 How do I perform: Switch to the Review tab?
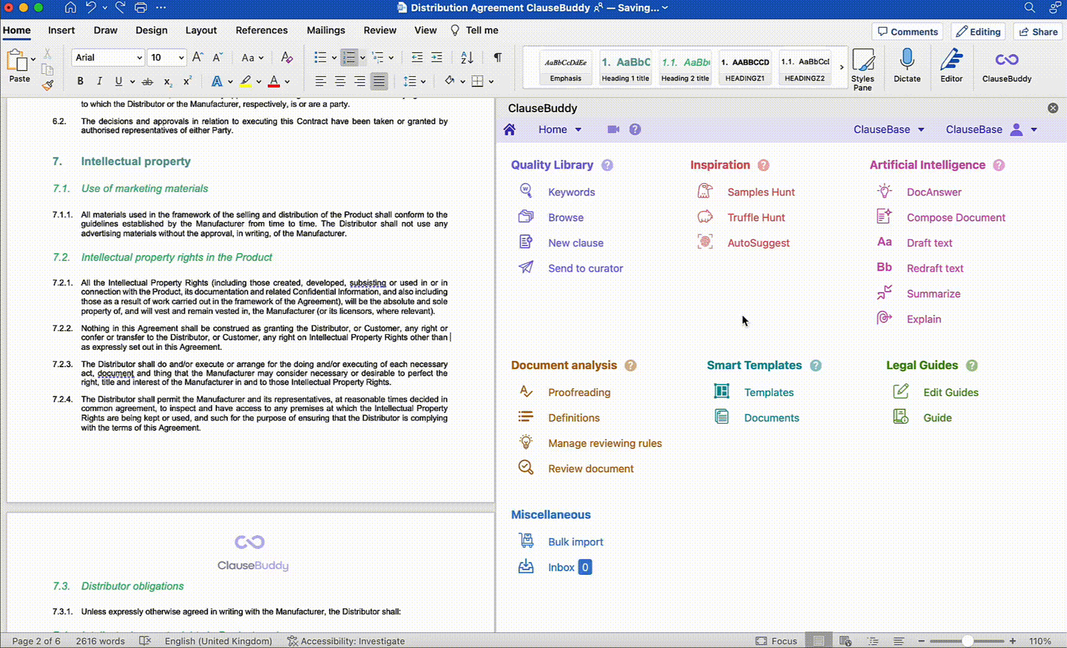click(x=380, y=30)
